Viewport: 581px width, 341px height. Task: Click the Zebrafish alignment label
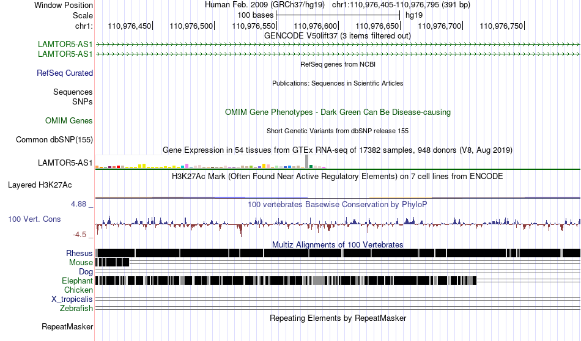[76, 309]
